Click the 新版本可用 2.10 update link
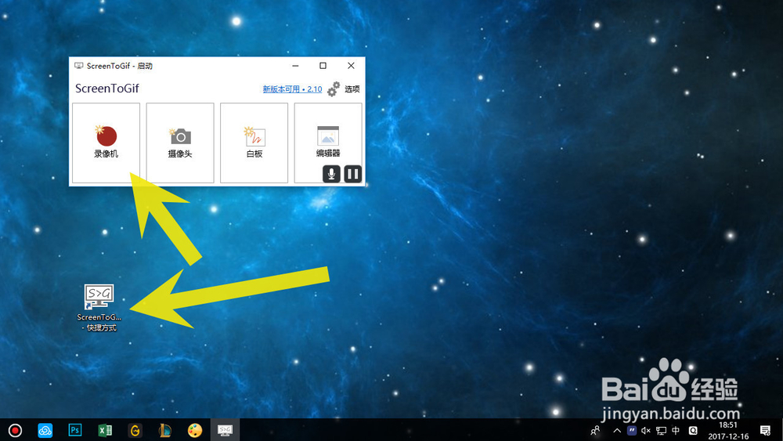The height and width of the screenshot is (441, 783). point(292,89)
